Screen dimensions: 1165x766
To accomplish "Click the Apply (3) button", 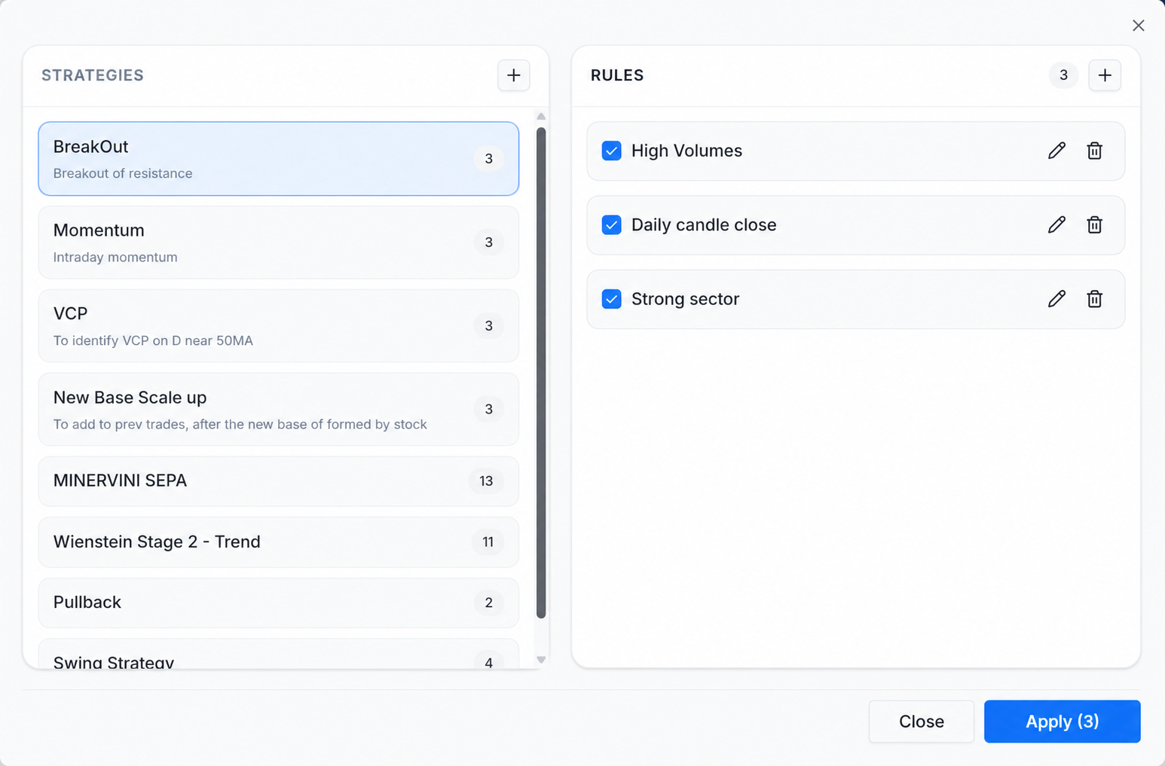I will pyautogui.click(x=1063, y=722).
